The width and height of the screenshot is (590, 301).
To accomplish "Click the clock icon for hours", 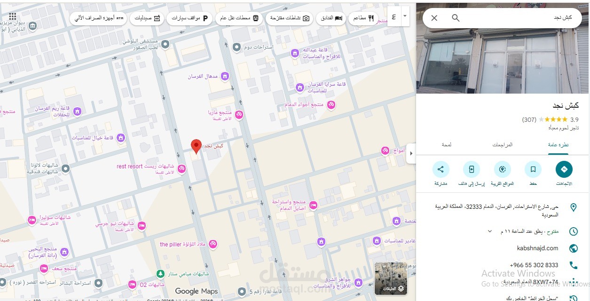I will click(574, 231).
